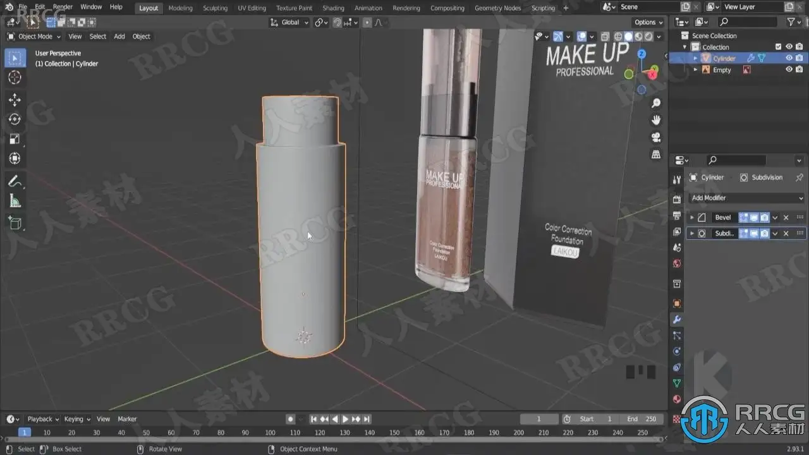Open the Object properties tab

(677, 304)
